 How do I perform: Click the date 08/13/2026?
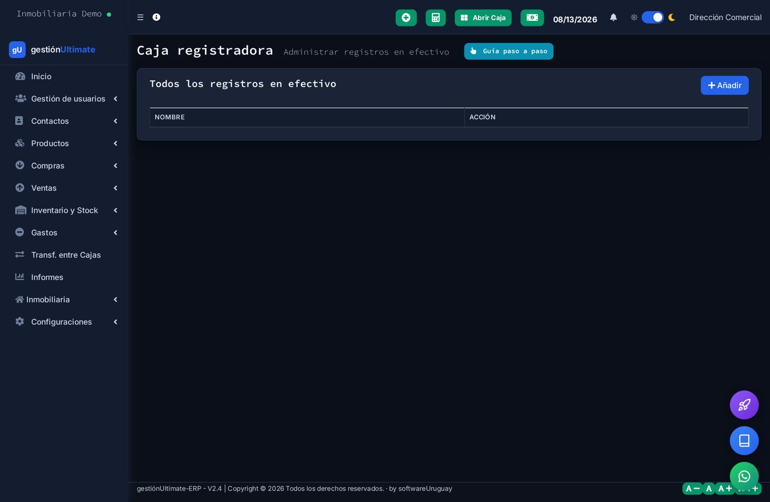coord(575,19)
